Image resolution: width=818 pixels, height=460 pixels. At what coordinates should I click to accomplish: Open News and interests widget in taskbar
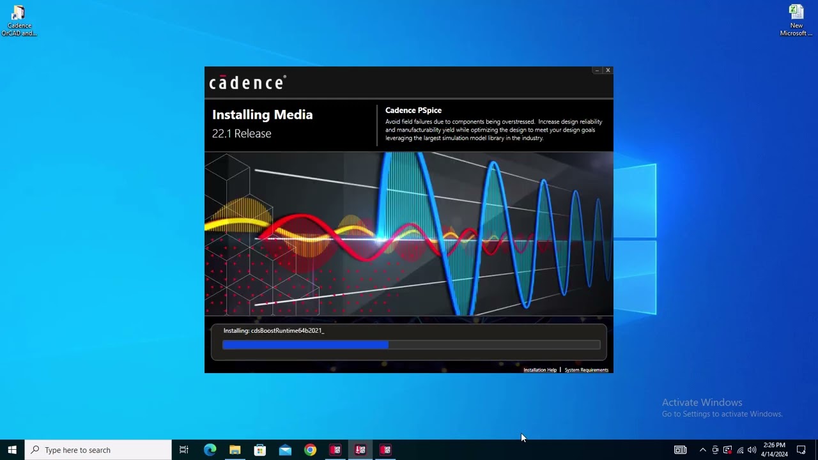coord(680,450)
